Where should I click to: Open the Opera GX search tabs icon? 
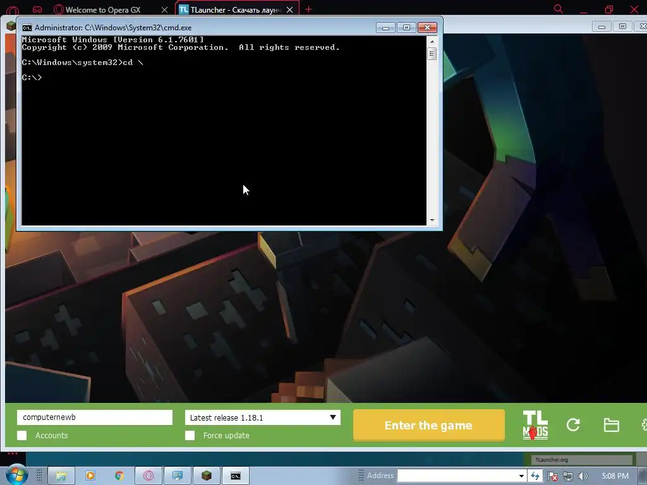pos(559,9)
